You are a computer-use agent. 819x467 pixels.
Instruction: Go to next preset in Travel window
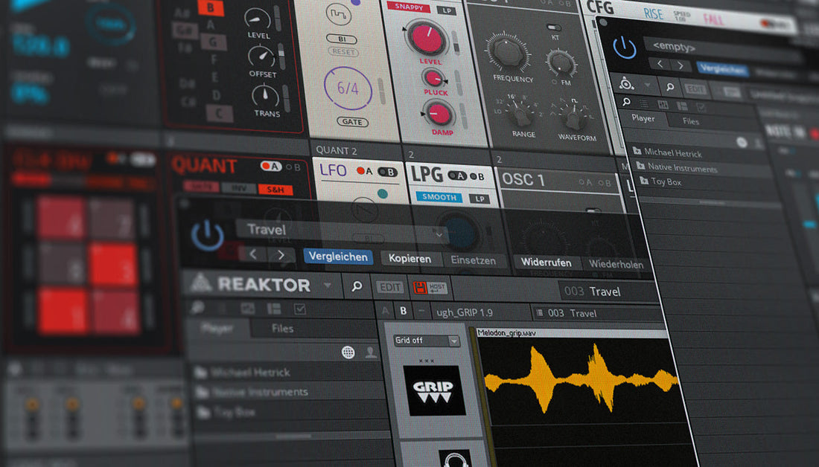pos(281,254)
